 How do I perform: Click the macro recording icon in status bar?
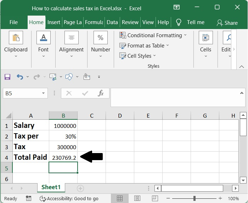pos(28,198)
